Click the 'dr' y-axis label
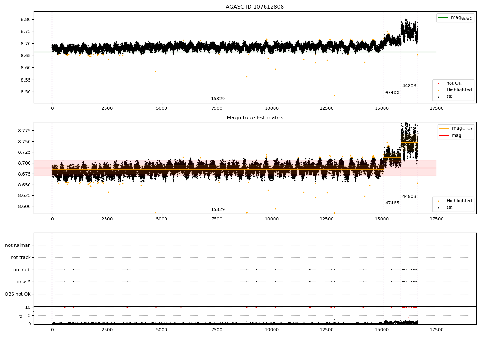The width and height of the screenshot is (481, 337). [x=21, y=315]
